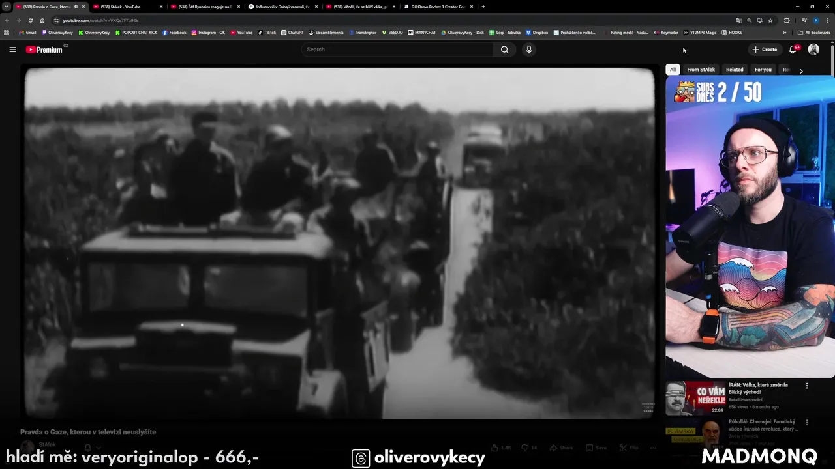Switch to DJI Osmo Pocket 3 tab

438,7
